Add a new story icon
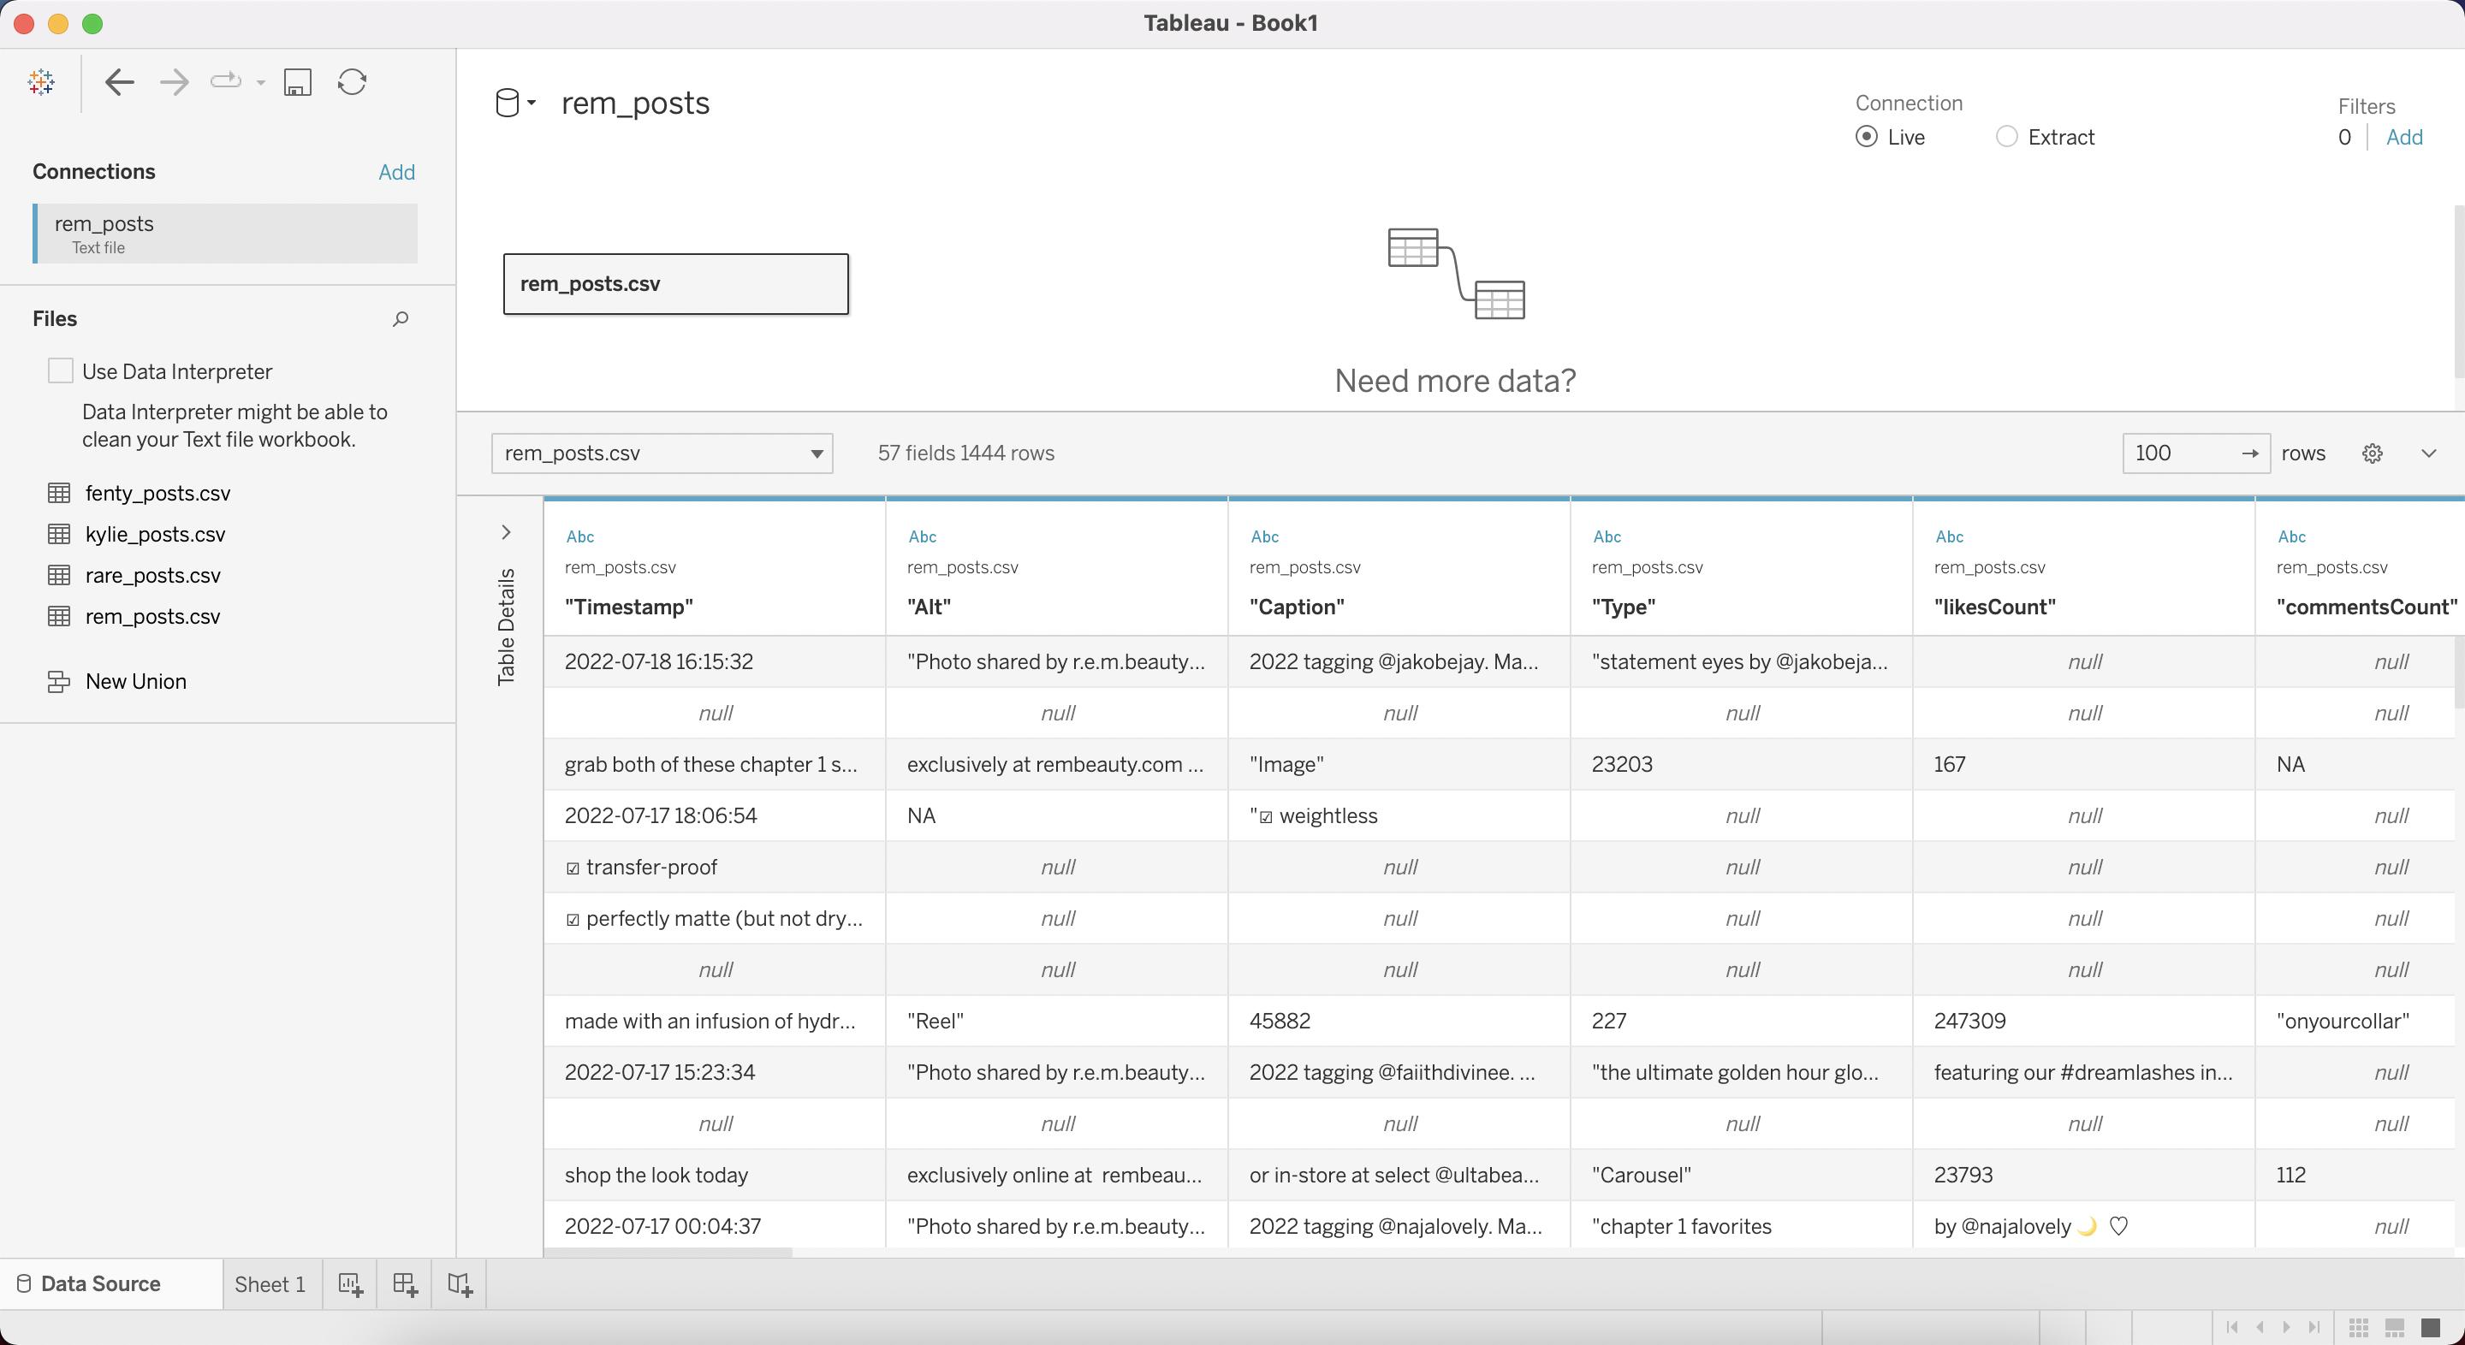Viewport: 2465px width, 1345px height. click(x=460, y=1285)
